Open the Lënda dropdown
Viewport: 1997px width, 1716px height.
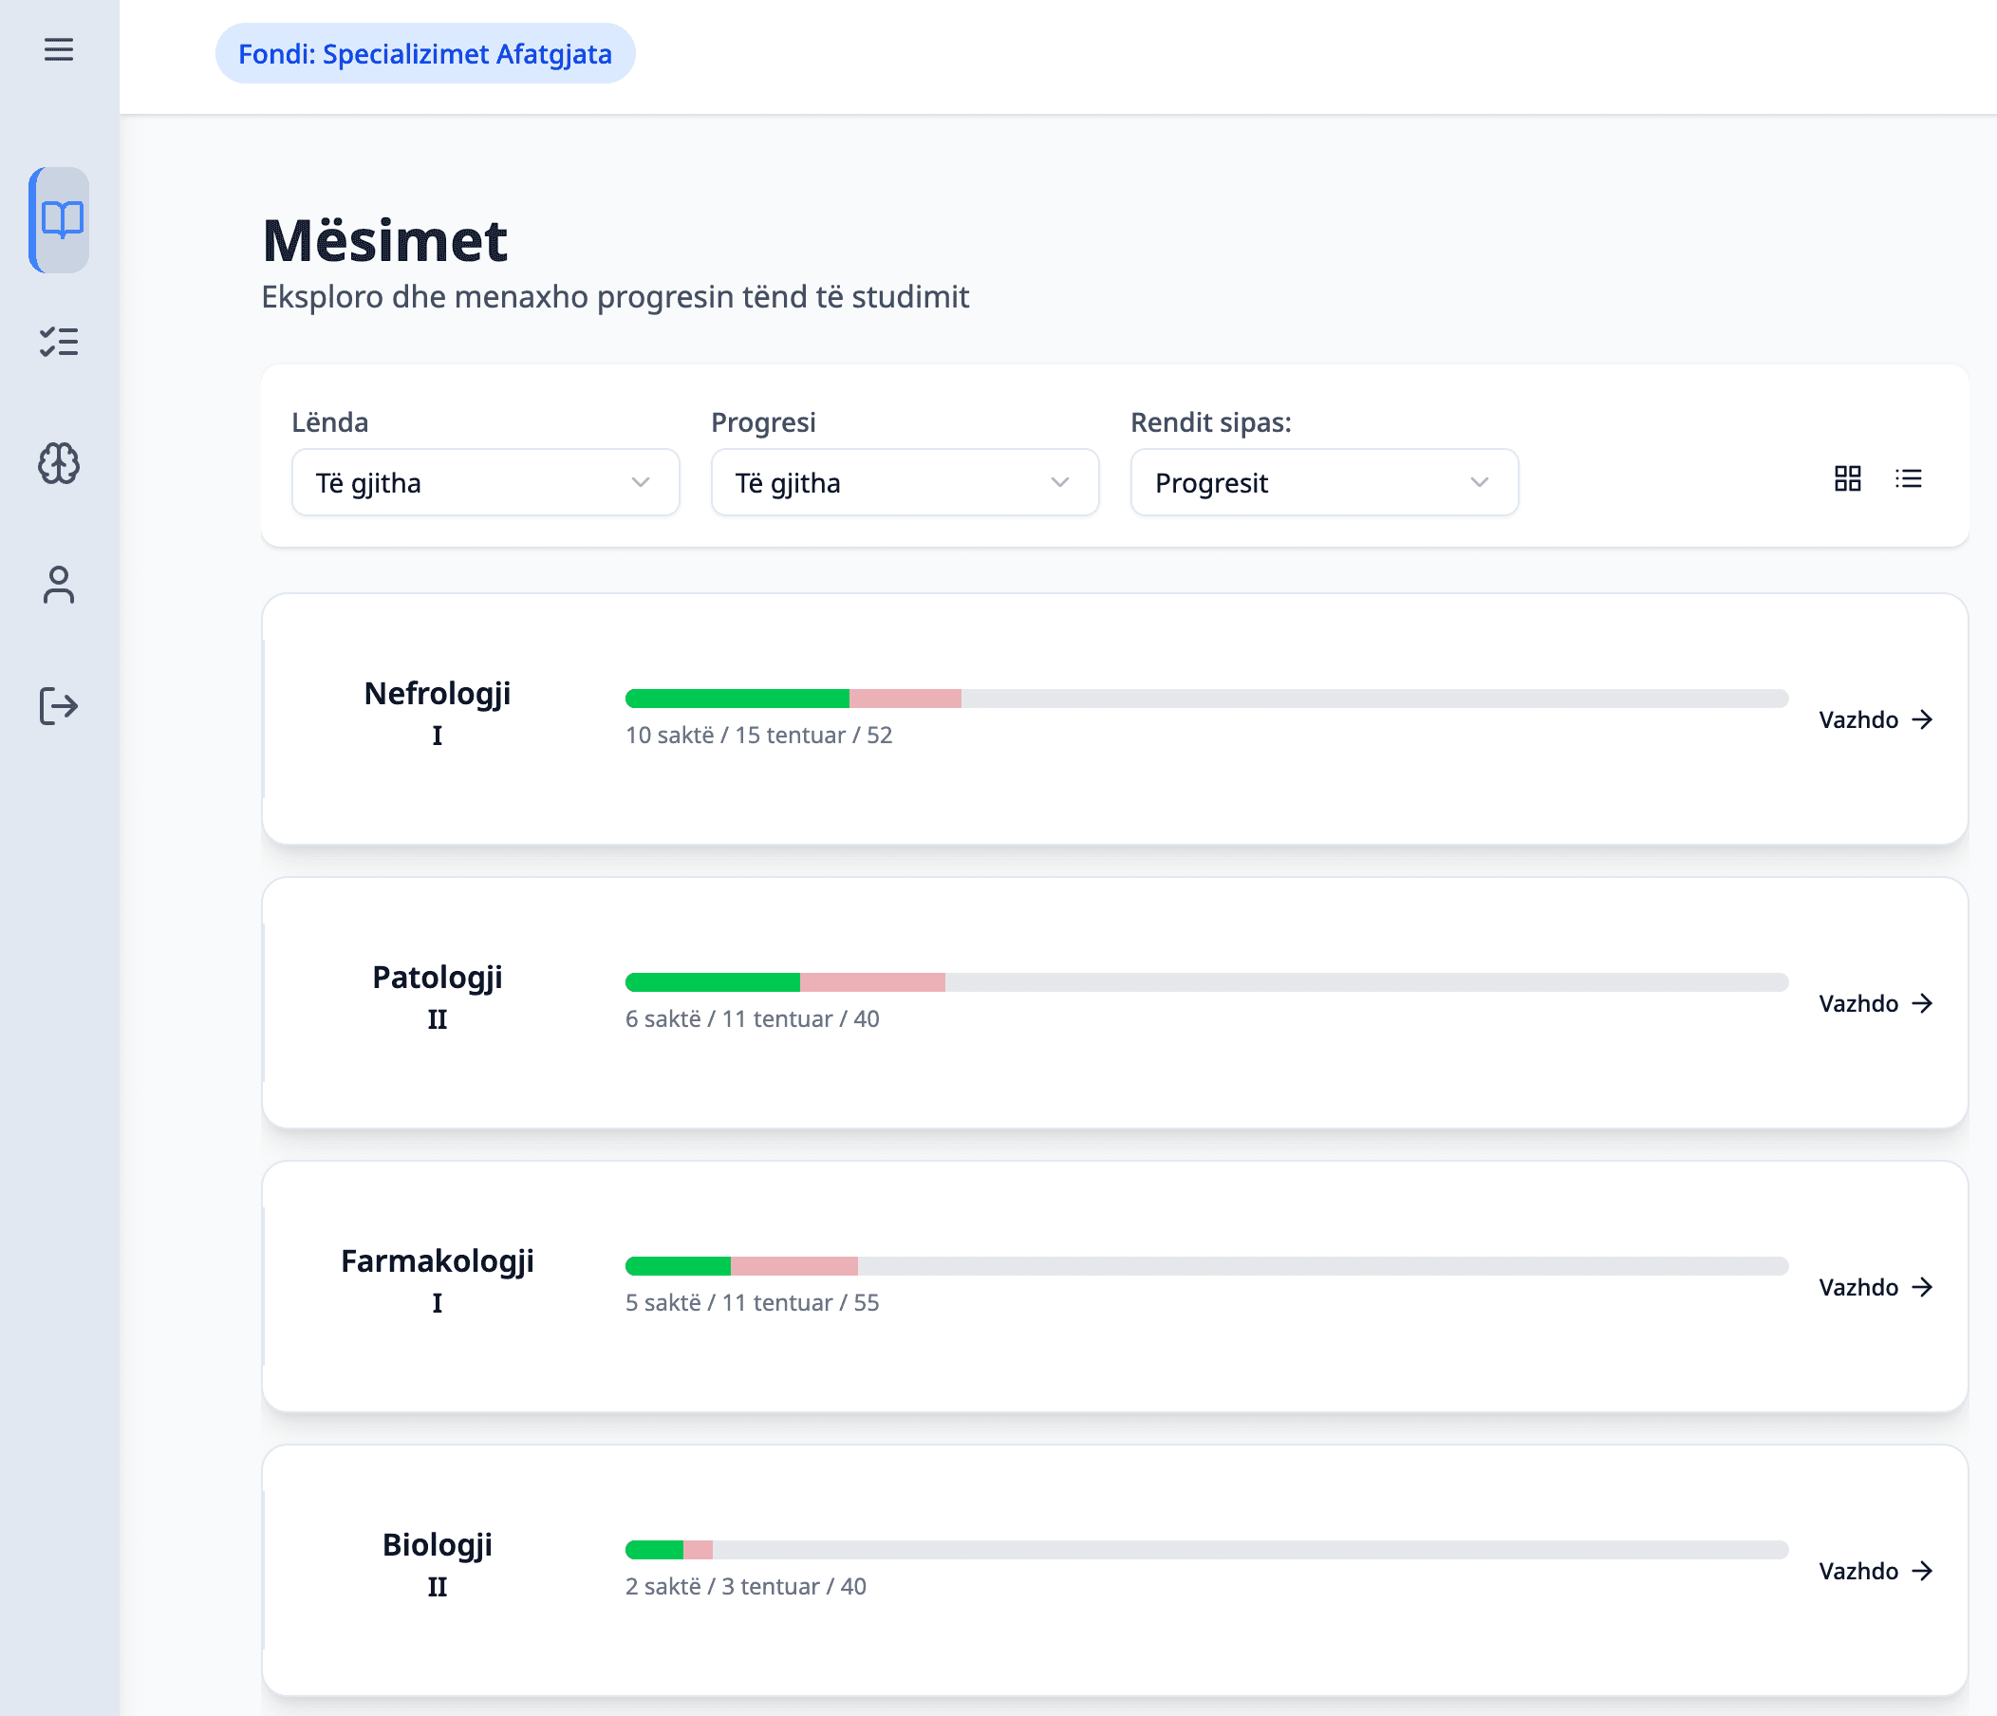click(486, 483)
